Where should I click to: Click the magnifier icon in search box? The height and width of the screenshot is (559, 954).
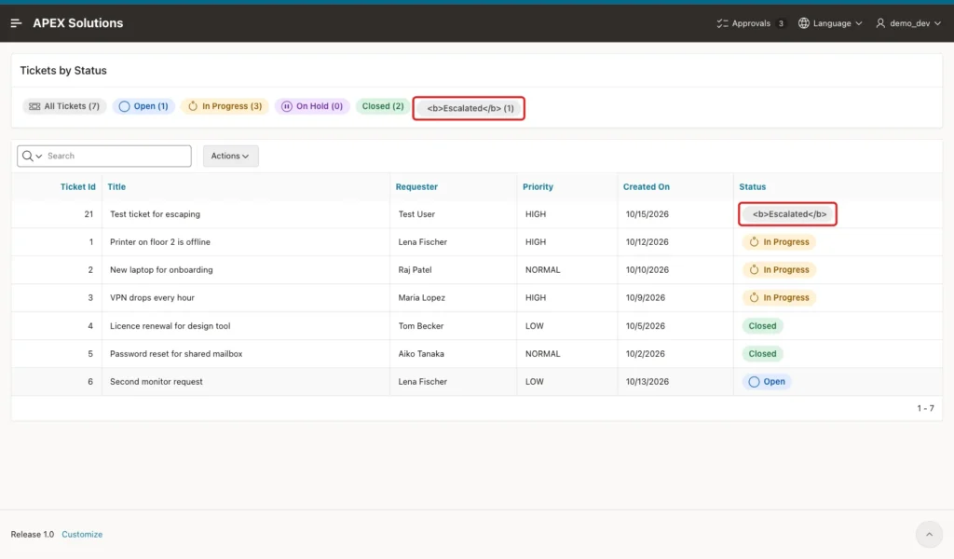tap(27, 156)
